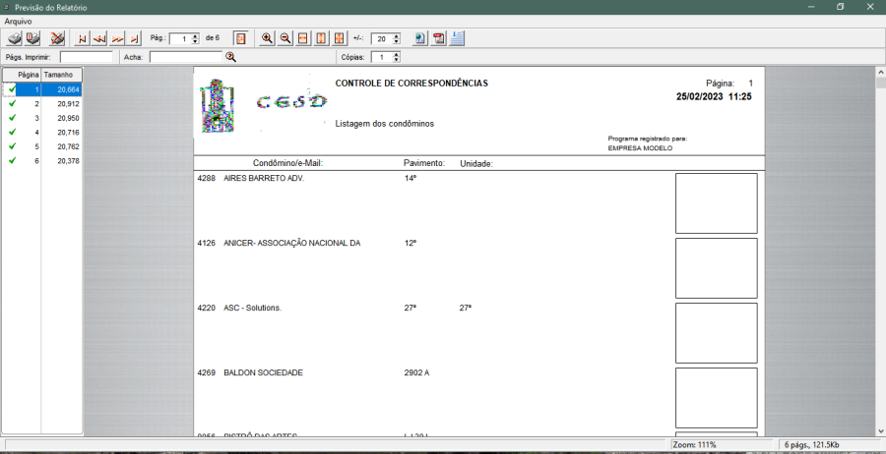Viewport: 886px width, 454px height.
Task: Toggle the checkmark for page 2
Action: (x=12, y=103)
